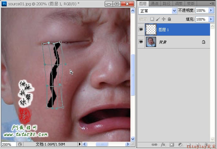Add a layer mask
This screenshot has height=149, width=217.
172,145
